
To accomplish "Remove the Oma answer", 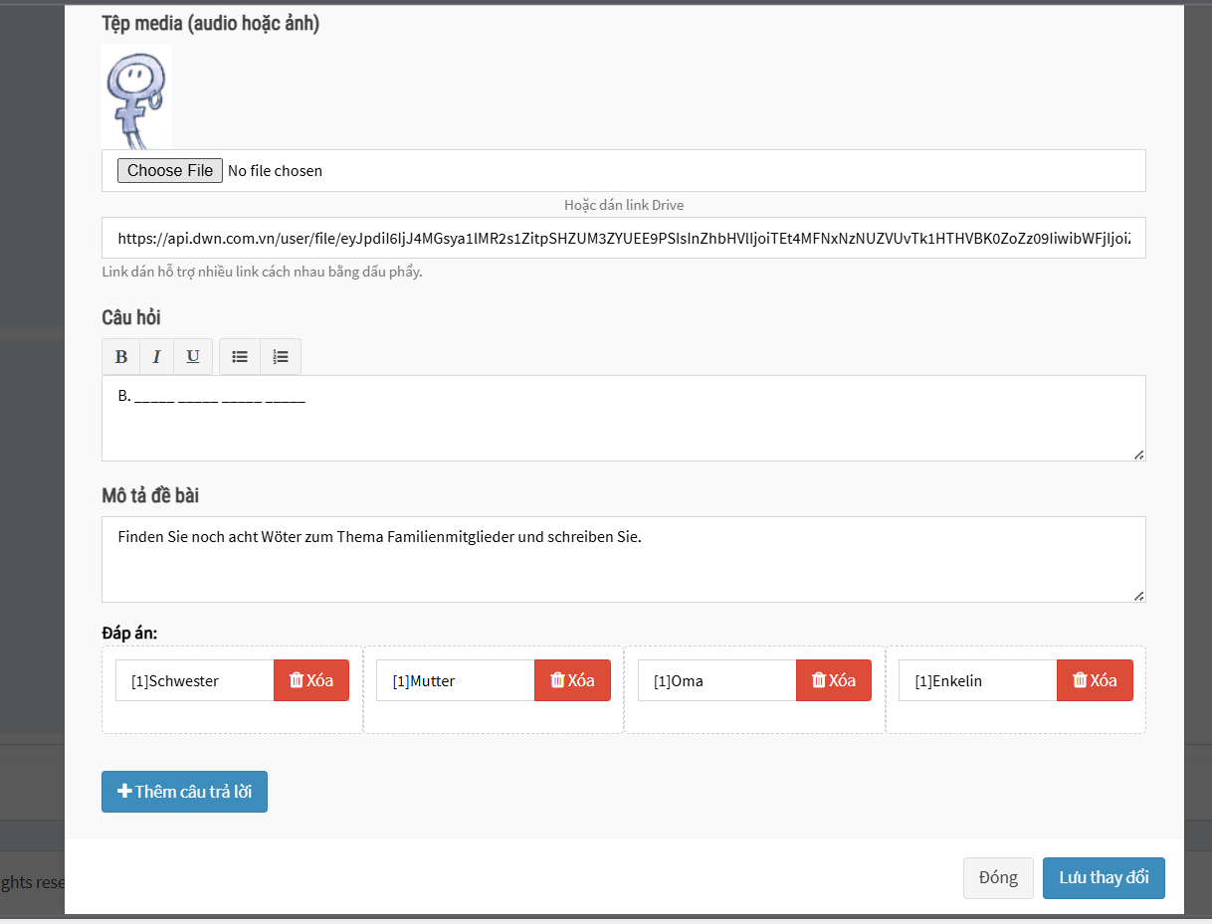I will [834, 680].
